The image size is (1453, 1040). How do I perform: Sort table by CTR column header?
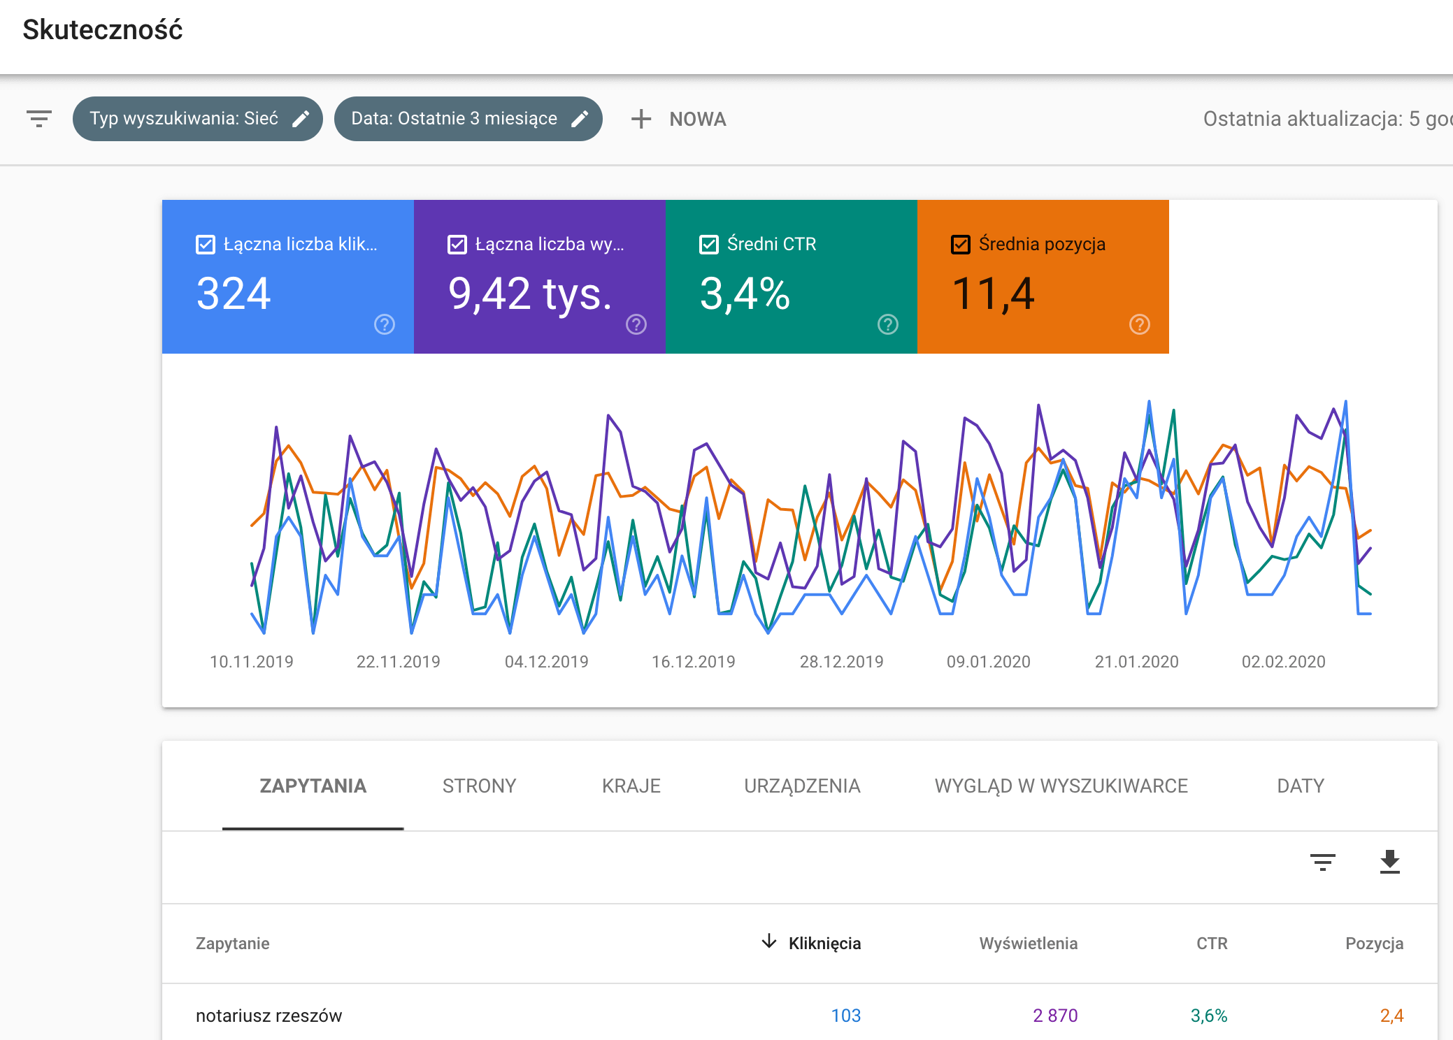1212,944
